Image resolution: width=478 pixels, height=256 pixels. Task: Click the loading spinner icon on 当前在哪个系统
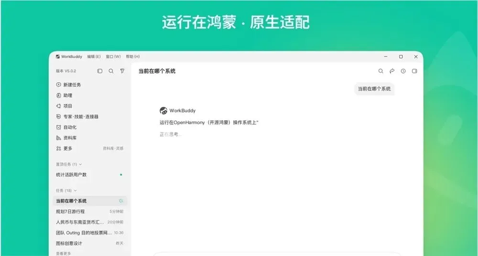click(121, 201)
